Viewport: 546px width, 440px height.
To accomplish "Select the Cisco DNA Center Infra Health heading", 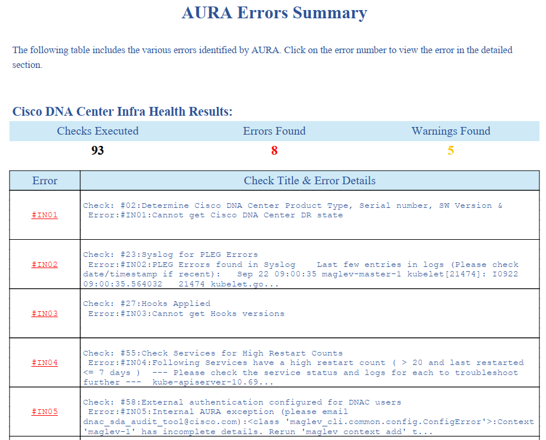I will tap(122, 111).
